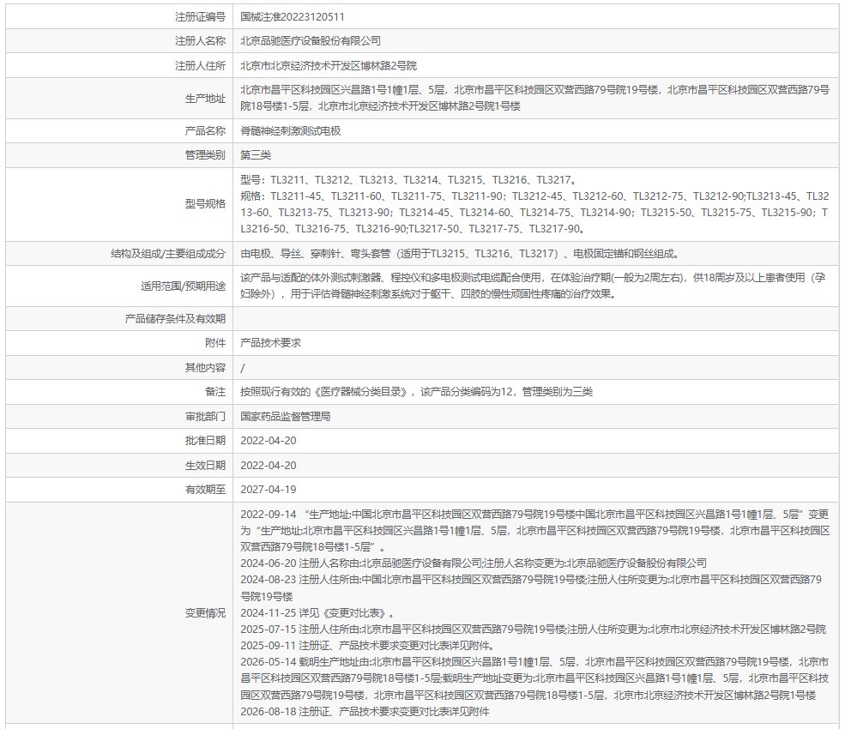Image resolution: width=845 pixels, height=729 pixels.
Task: Select the change entry dated 2026-08-18
Action: pyautogui.click(x=365, y=712)
